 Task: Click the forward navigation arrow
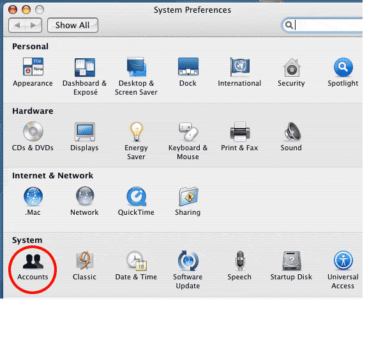point(34,26)
